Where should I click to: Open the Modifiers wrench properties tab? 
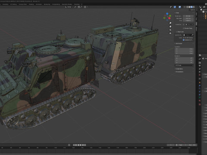(x=200, y=86)
